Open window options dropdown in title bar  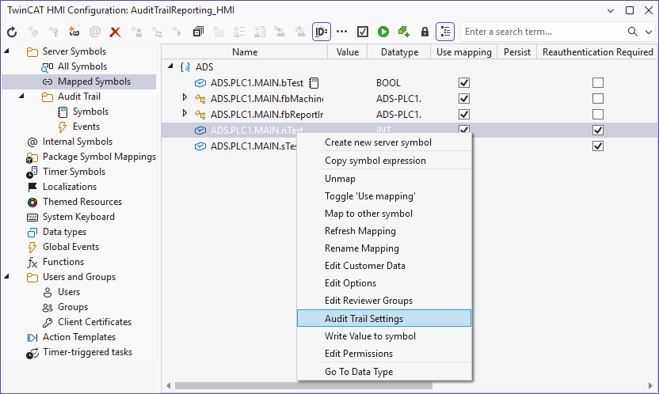[611, 11]
